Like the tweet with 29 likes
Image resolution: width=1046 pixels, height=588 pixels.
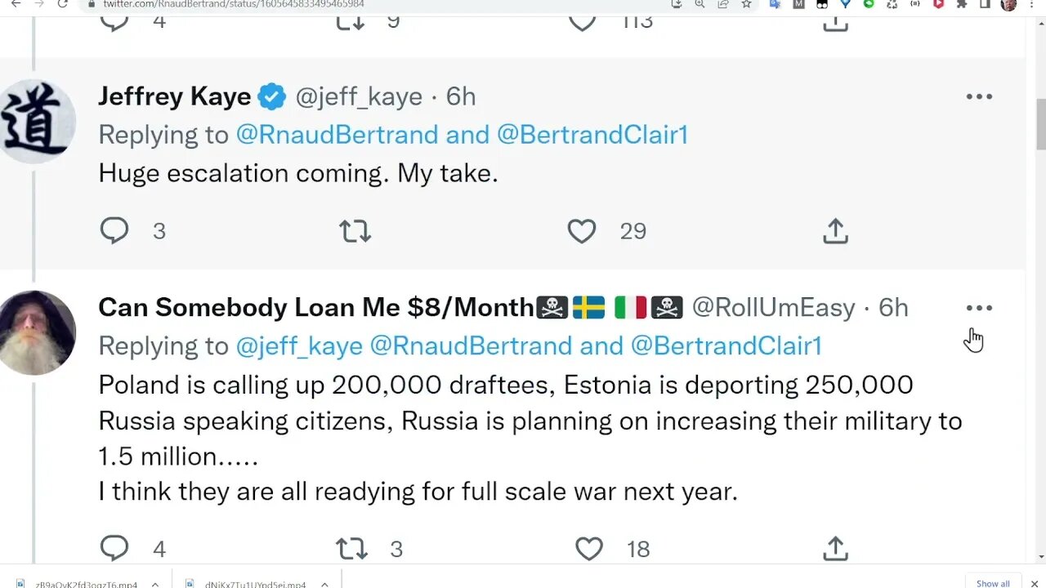click(x=582, y=232)
